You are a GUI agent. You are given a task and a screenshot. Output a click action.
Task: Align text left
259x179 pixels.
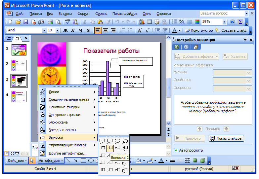(x=98, y=30)
